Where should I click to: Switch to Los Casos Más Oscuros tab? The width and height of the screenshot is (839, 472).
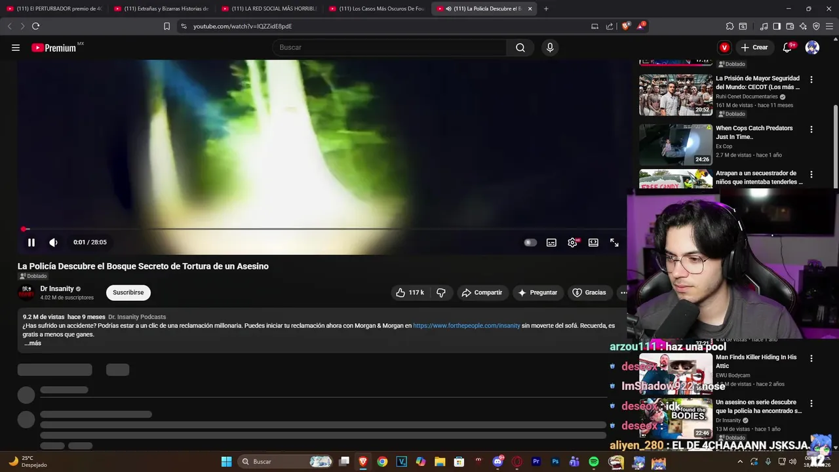[377, 9]
